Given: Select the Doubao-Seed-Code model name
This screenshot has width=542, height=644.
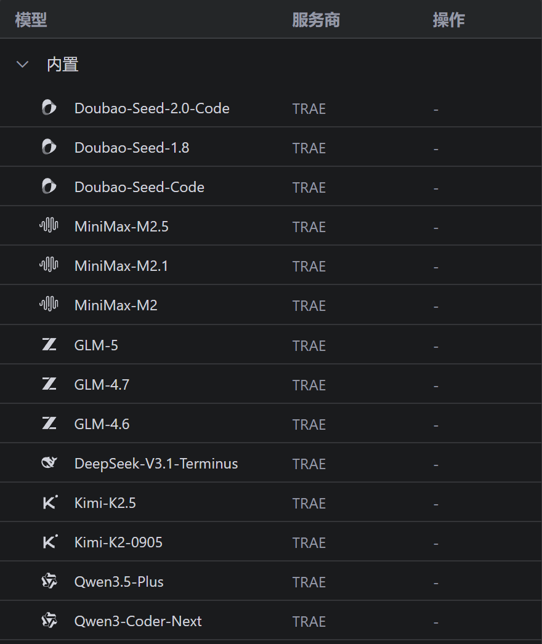Looking at the screenshot, I should pos(139,187).
